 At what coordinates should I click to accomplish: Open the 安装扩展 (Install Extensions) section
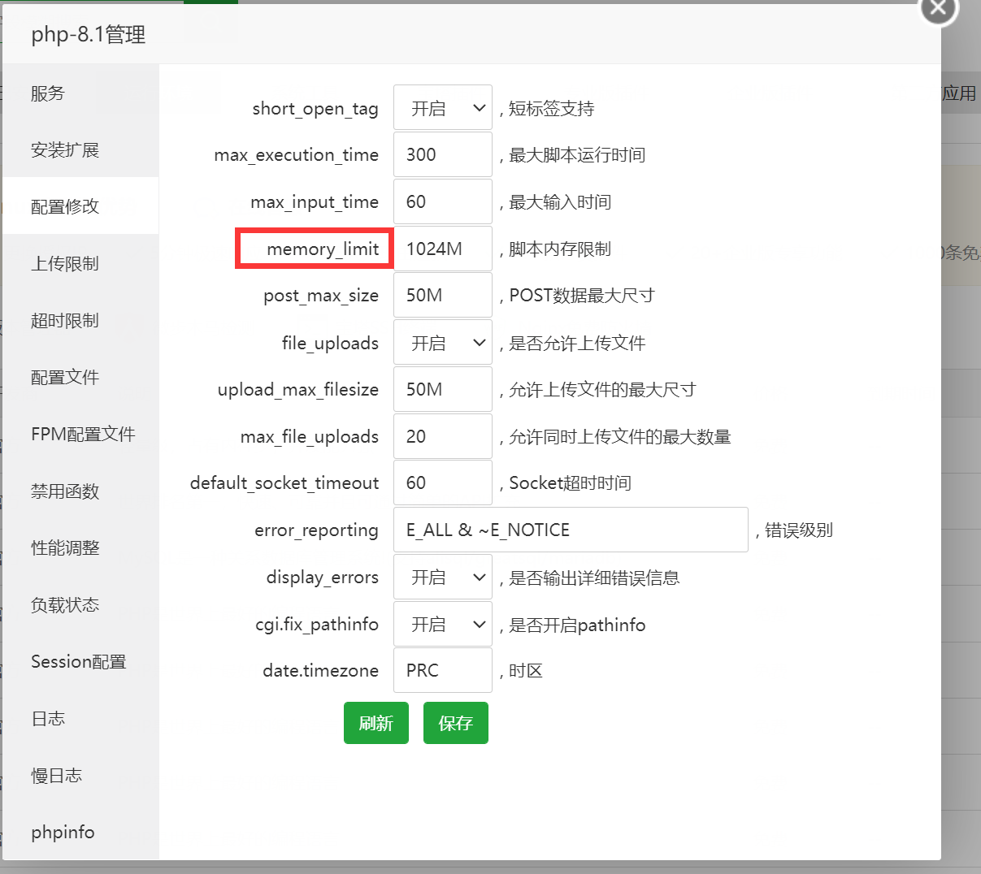[63, 149]
